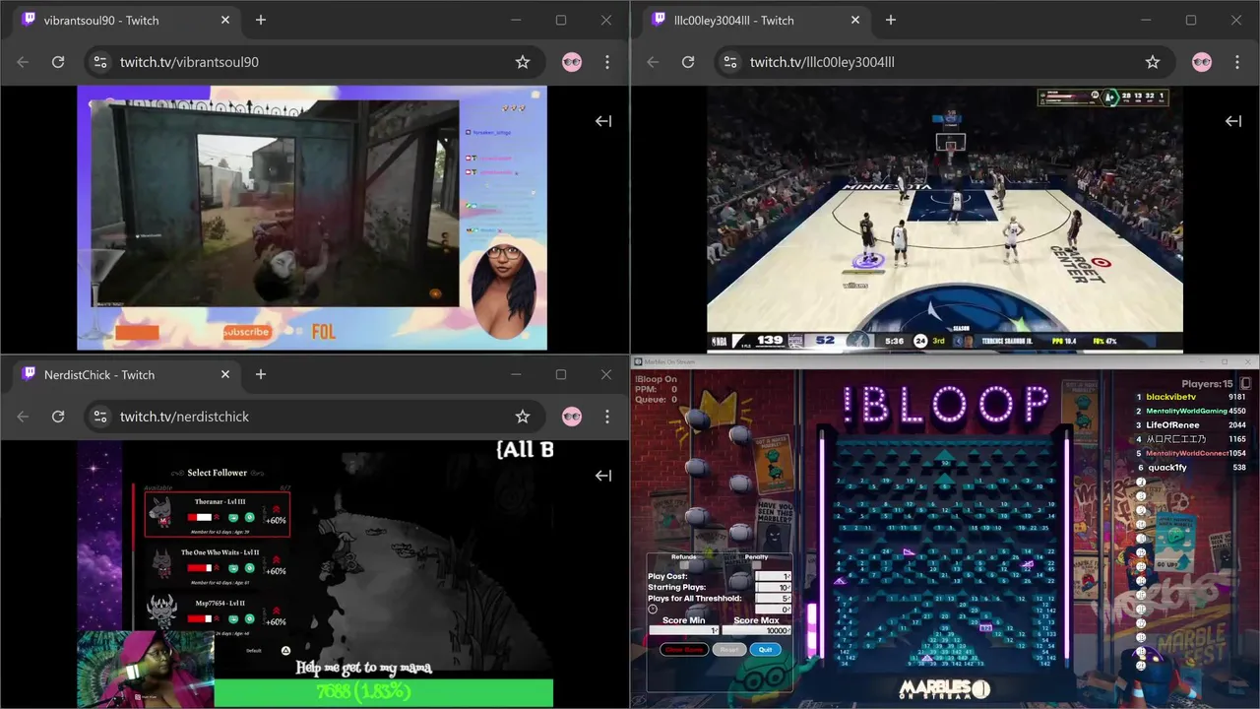Select the NerdistChick - Twitch tab
This screenshot has width=1260, height=709.
125,374
